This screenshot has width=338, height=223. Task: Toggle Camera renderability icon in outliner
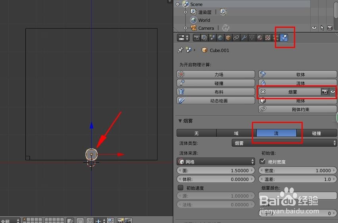[x=330, y=28]
